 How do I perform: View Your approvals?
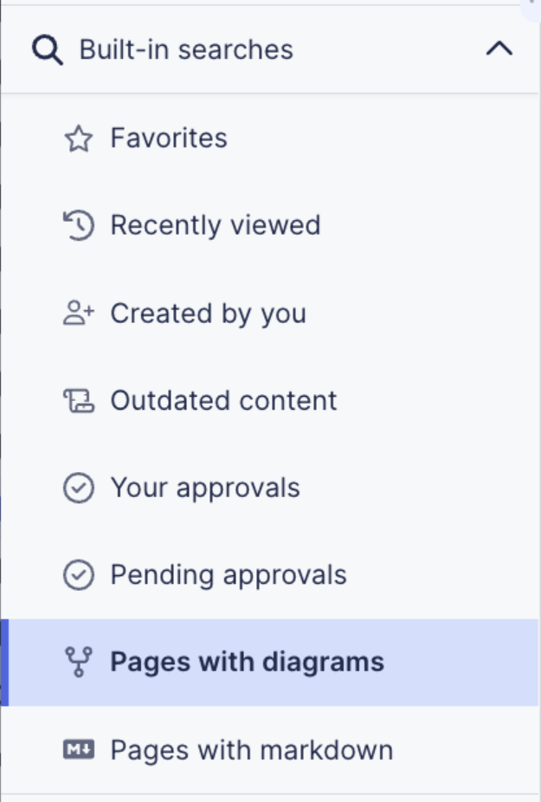point(204,488)
